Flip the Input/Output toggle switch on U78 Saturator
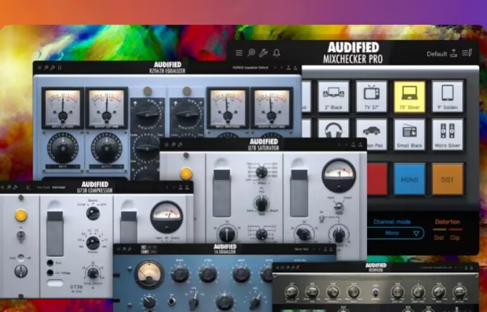The width and height of the screenshot is (487, 312). pyautogui.click(x=339, y=207)
